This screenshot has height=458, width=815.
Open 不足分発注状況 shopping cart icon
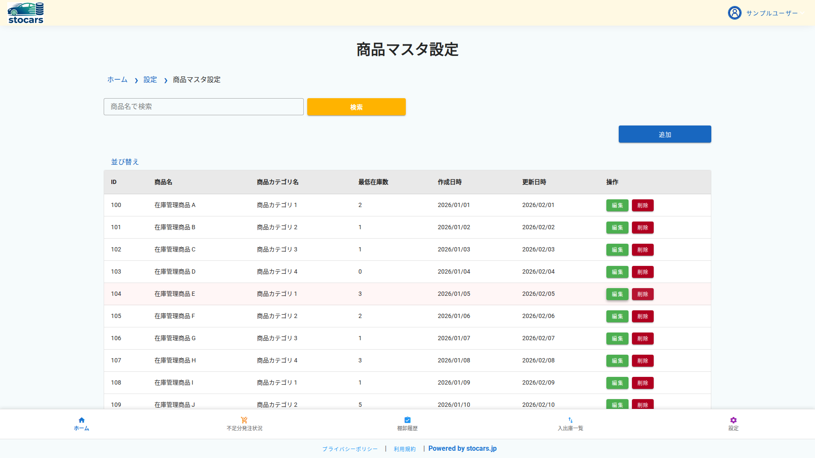244,420
